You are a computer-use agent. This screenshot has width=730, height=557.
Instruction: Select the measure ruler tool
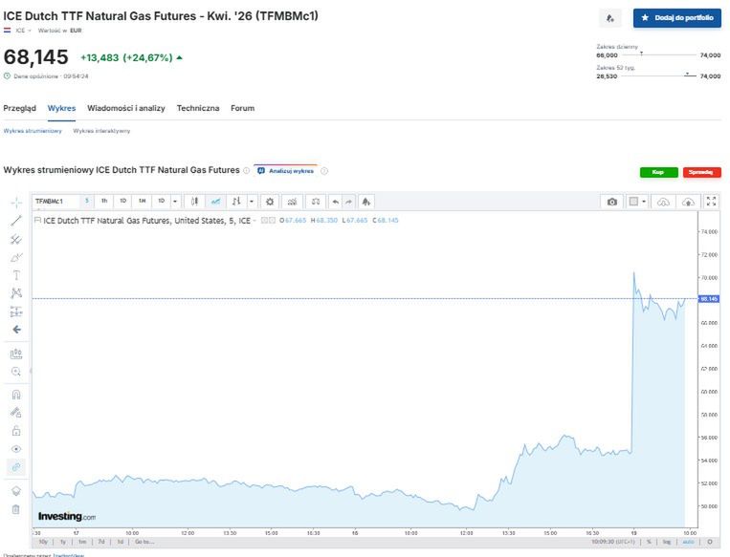pyautogui.click(x=16, y=353)
